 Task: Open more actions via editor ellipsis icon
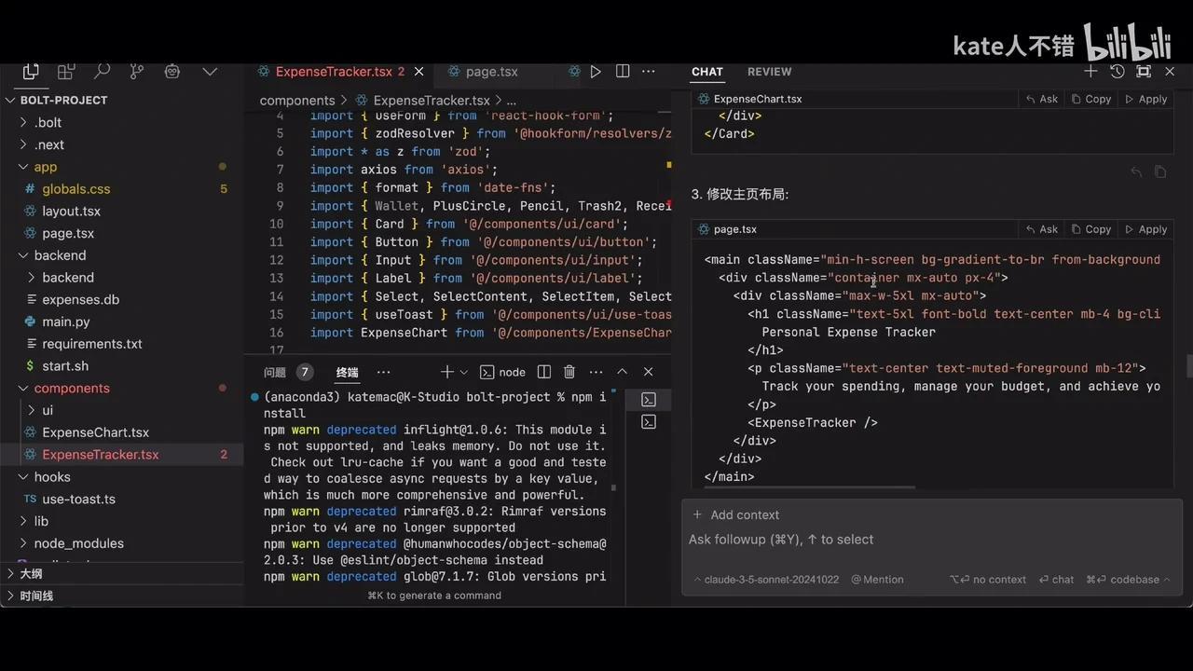pos(648,72)
